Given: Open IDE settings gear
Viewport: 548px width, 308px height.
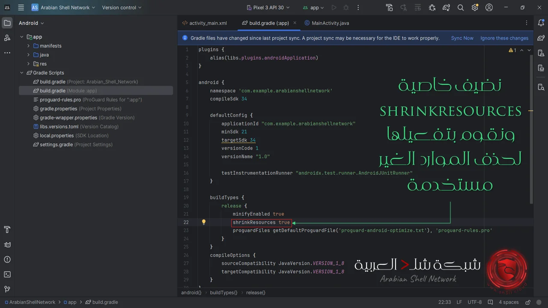Looking at the screenshot, I should tap(475, 7).
